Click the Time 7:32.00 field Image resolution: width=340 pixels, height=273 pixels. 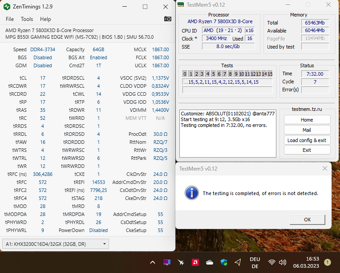point(315,74)
